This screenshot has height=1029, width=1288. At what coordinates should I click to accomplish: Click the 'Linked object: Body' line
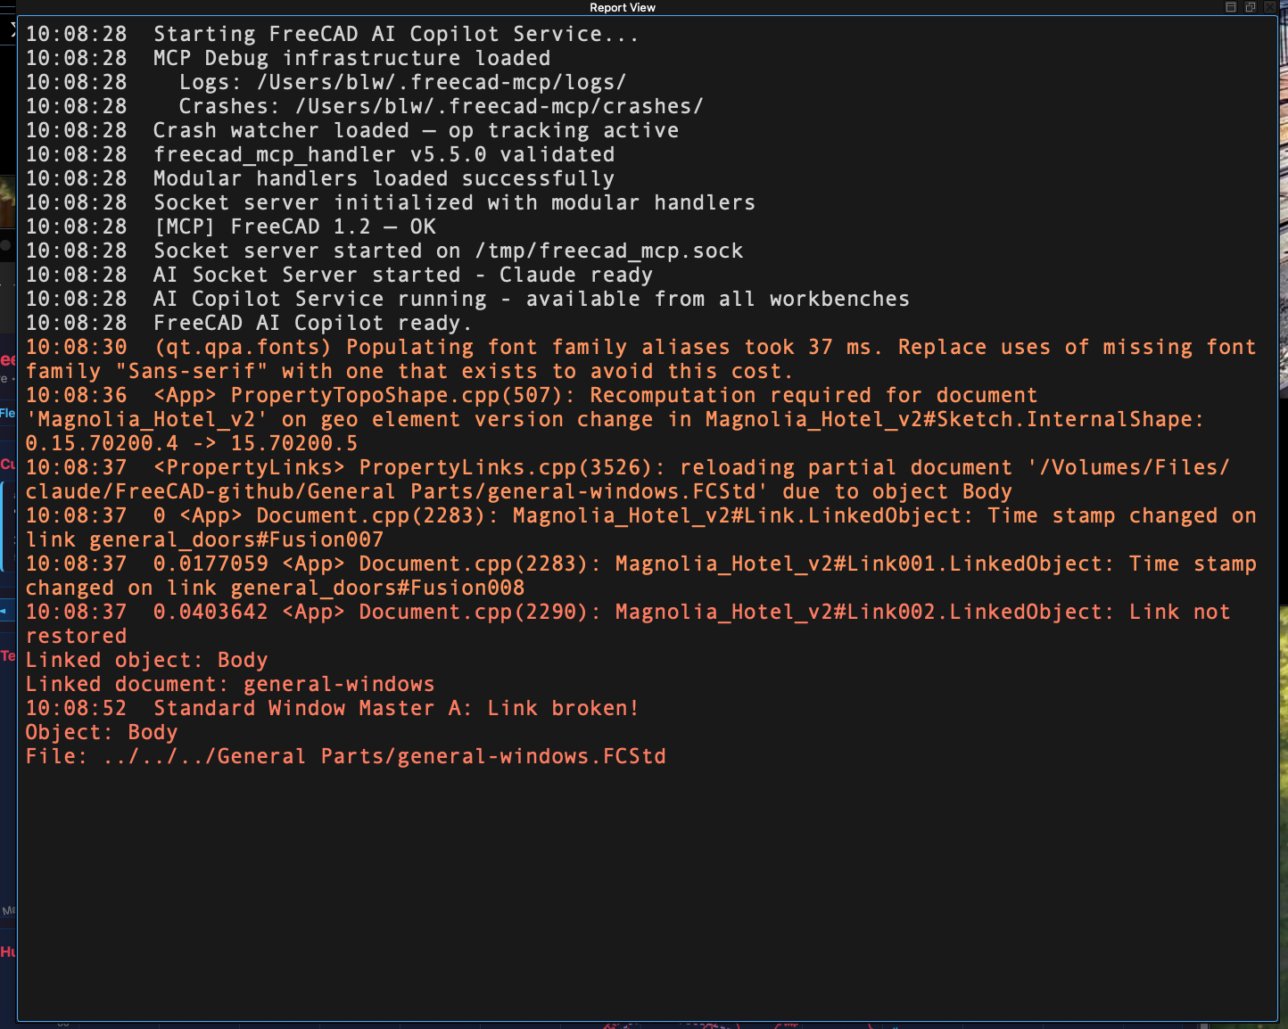[146, 660]
